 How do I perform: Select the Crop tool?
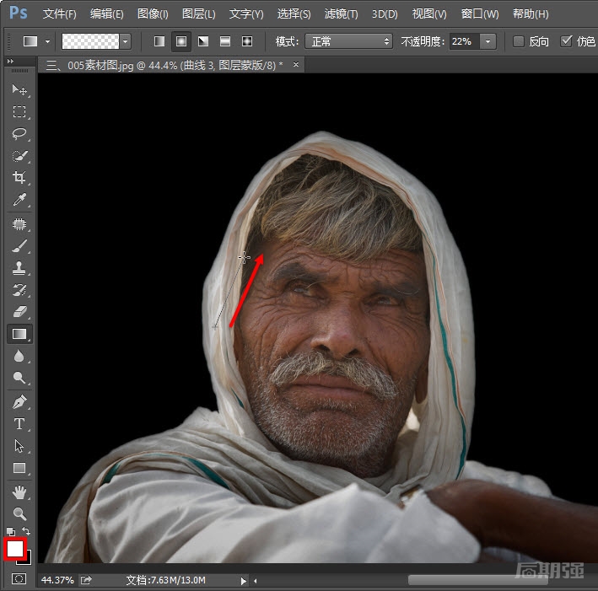pos(19,178)
